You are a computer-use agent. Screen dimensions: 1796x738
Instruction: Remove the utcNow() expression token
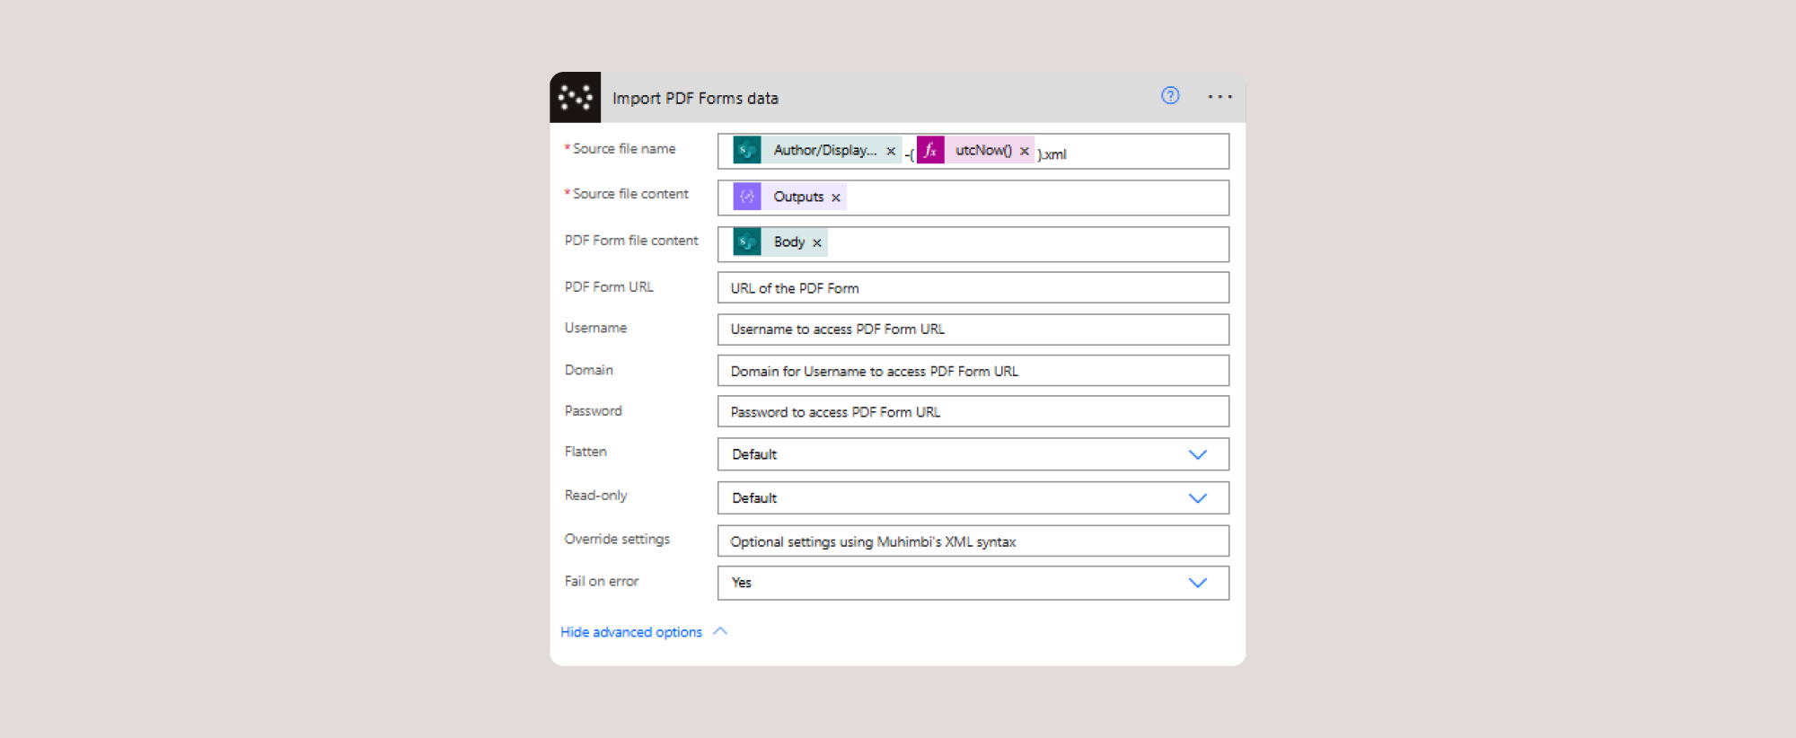[x=1024, y=151]
